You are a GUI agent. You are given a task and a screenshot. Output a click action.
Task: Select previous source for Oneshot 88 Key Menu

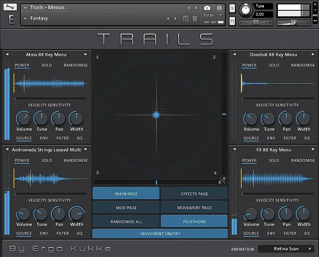point(234,54)
